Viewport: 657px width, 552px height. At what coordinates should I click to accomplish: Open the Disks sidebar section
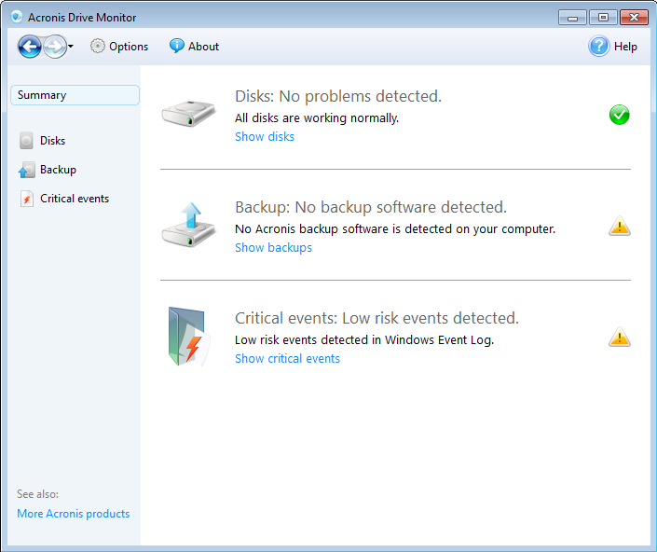[x=52, y=141]
